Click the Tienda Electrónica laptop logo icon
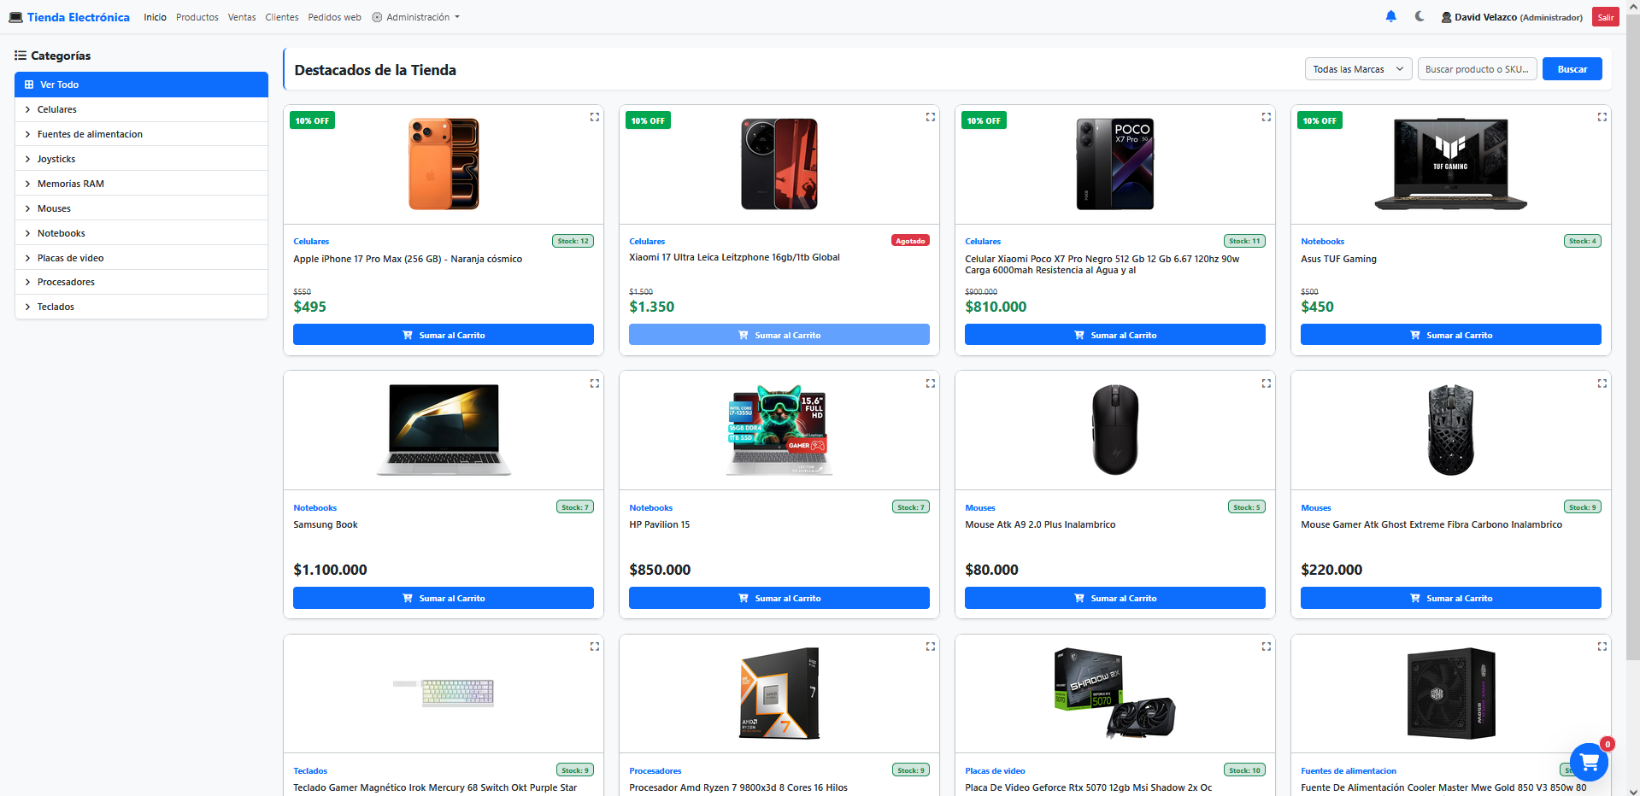This screenshot has width=1640, height=796. [x=15, y=17]
